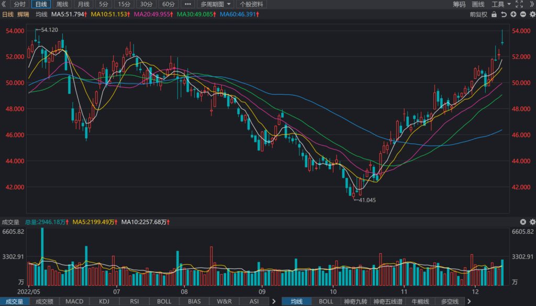Open the volume panel settings gear
Screen dimensions: 536x306
(532, 222)
